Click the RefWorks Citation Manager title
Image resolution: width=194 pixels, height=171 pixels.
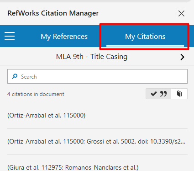pyautogui.click(x=53, y=13)
